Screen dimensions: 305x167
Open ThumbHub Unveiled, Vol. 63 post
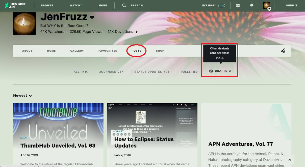(x=58, y=146)
